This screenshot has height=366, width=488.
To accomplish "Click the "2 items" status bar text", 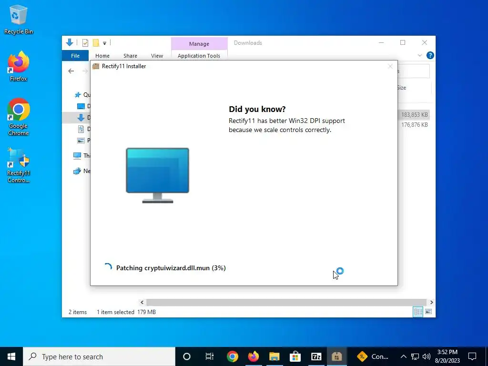I will coord(78,312).
